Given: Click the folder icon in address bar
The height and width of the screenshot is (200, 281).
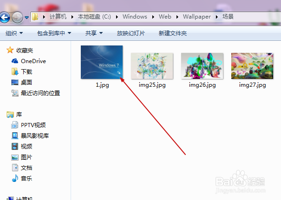Looking at the screenshot, I should point(35,17).
